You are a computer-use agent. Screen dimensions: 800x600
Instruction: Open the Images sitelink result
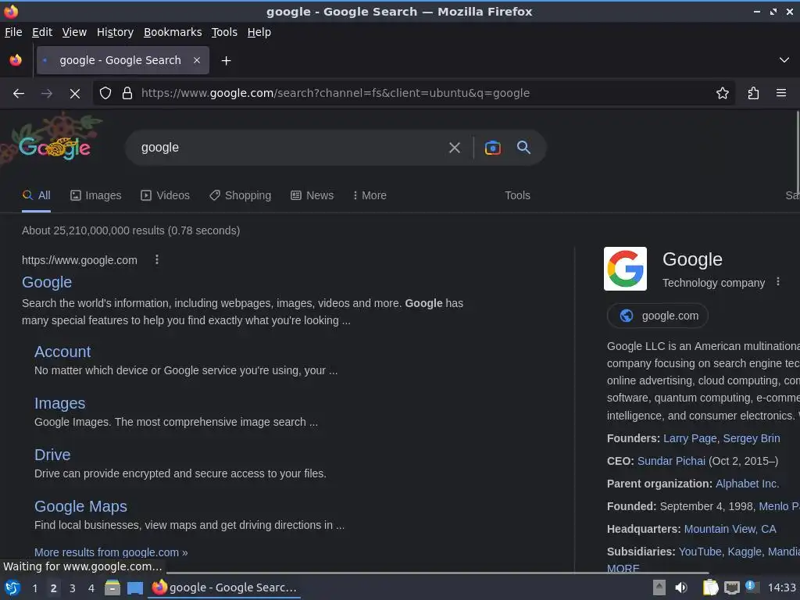59,403
